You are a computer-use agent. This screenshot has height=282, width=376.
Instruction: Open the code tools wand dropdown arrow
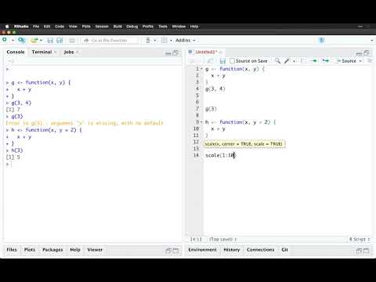(294, 61)
